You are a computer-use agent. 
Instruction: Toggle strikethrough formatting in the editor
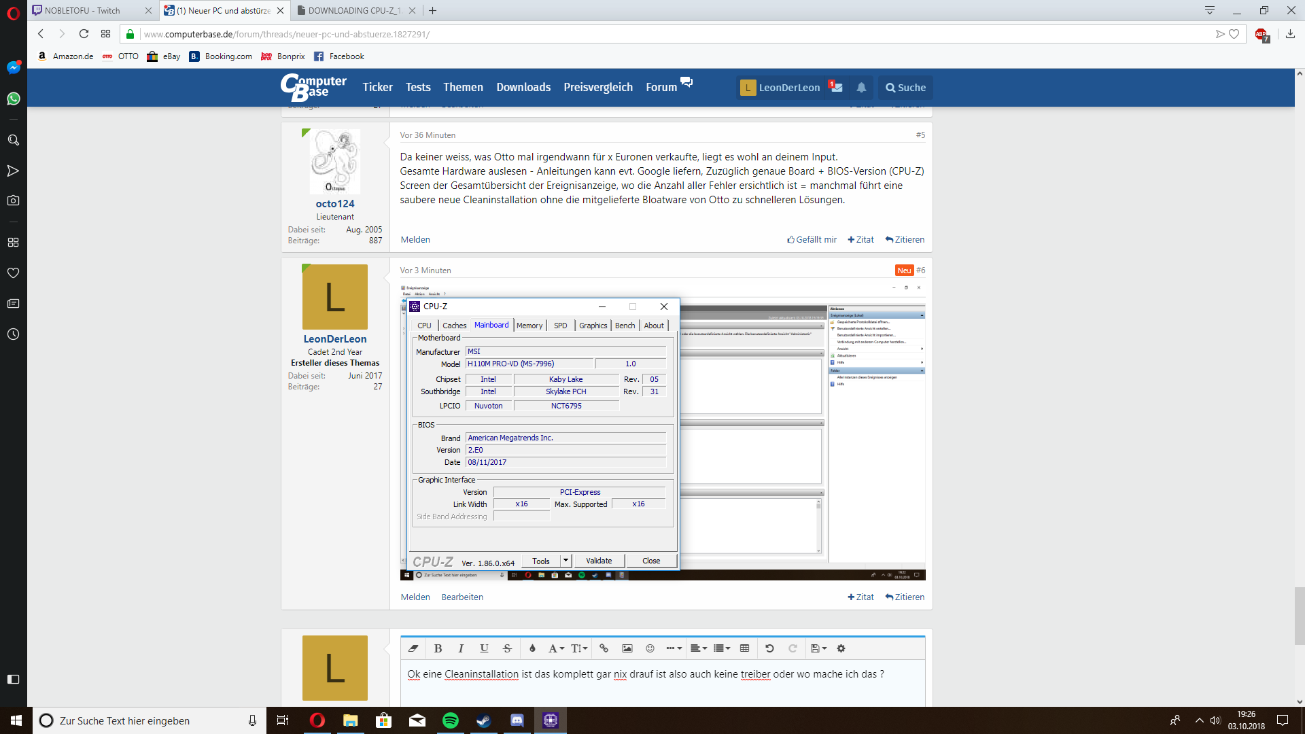coord(507,648)
